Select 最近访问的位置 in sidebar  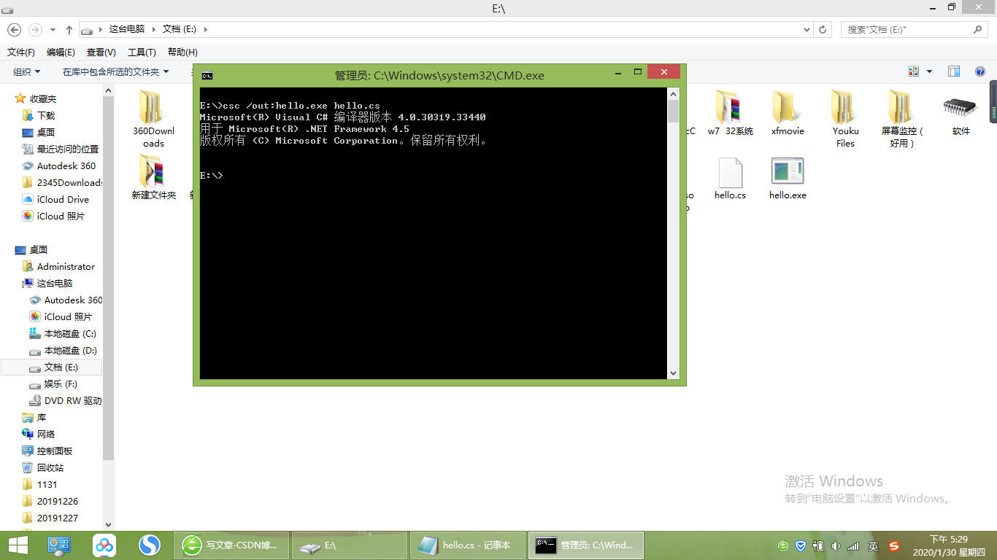point(68,149)
